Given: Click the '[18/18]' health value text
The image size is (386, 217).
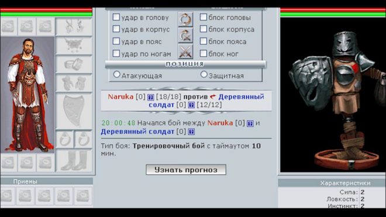Looking at the screenshot, I should click(x=168, y=97).
